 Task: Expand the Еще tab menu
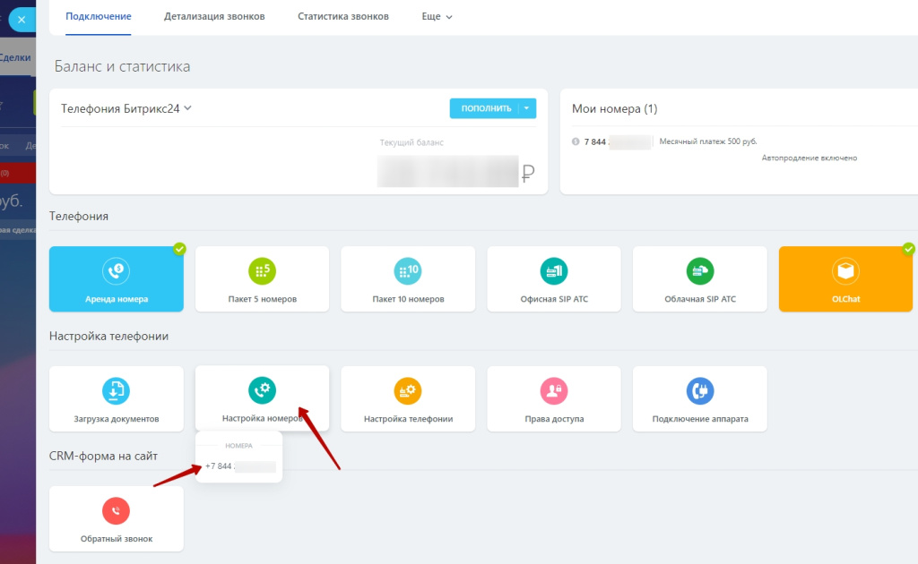coord(437,16)
